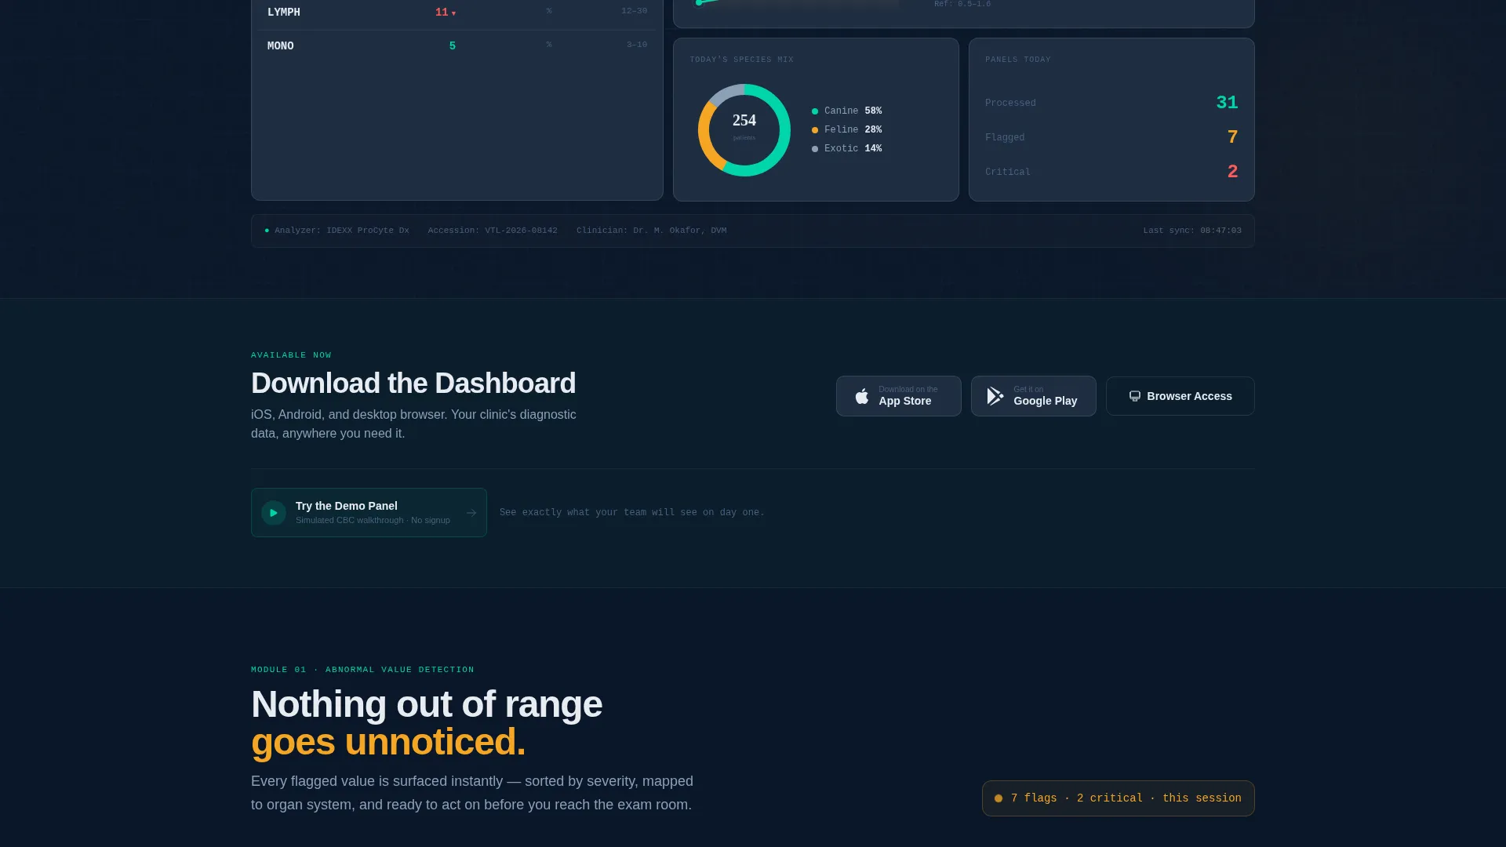Click the green Canine legend dot
Image resolution: width=1506 pixels, height=847 pixels.
815,111
